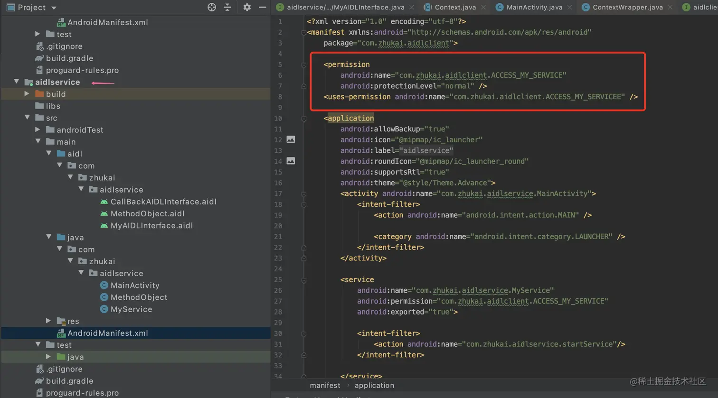Image resolution: width=718 pixels, height=398 pixels.
Task: Click the Collapse All icon in Project panel
Action: (227, 7)
